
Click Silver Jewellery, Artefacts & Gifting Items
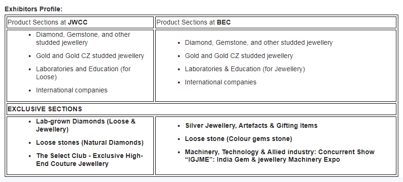[251, 125]
